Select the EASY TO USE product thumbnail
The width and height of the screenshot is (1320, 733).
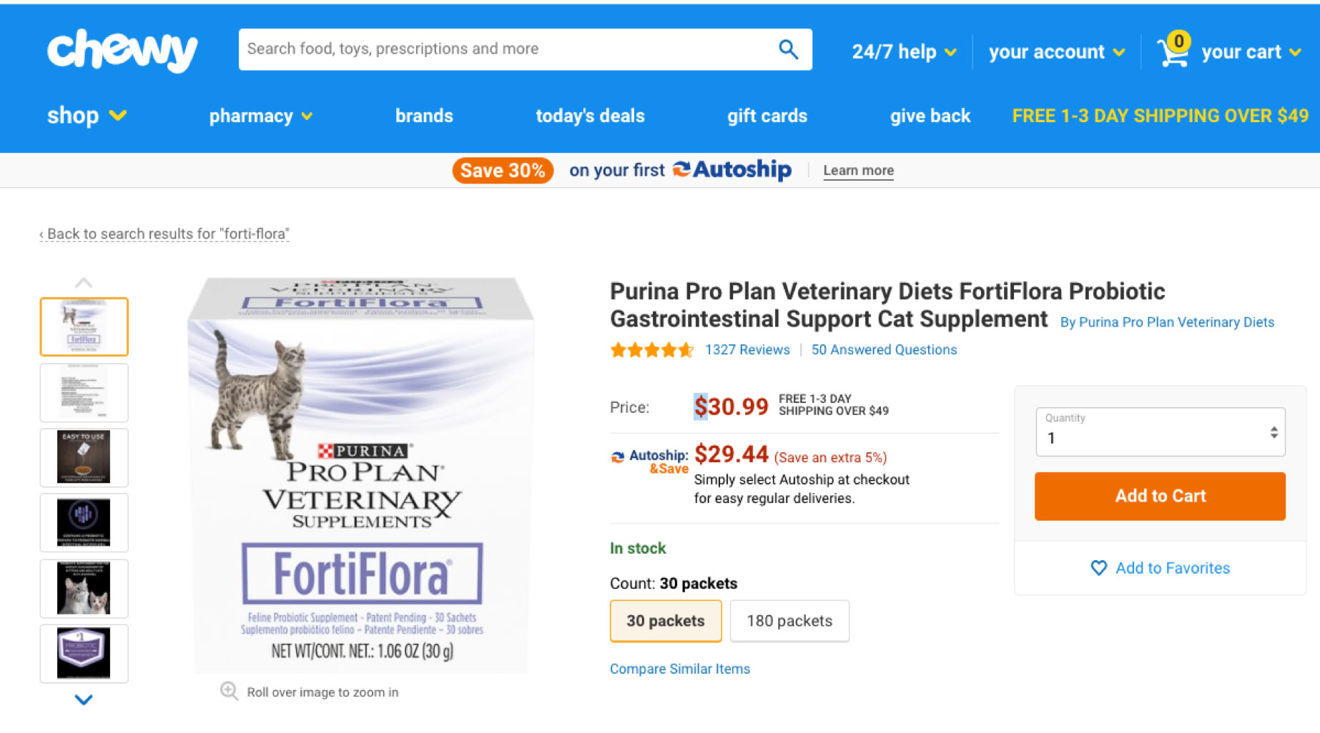[x=84, y=458]
